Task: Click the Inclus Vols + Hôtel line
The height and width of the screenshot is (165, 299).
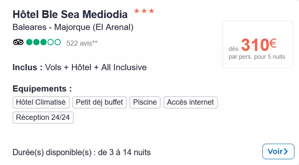Action: coord(79,67)
